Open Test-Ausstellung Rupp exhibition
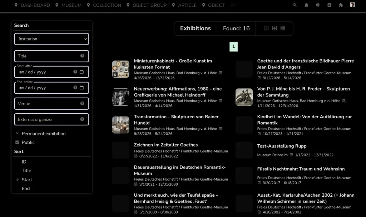Image resolution: width=366 pixels, height=217 pixels. click(282, 146)
